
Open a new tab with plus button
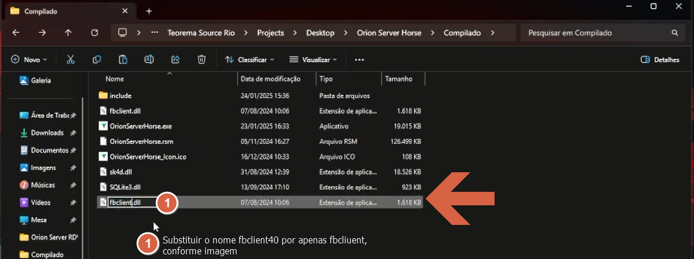[148, 11]
